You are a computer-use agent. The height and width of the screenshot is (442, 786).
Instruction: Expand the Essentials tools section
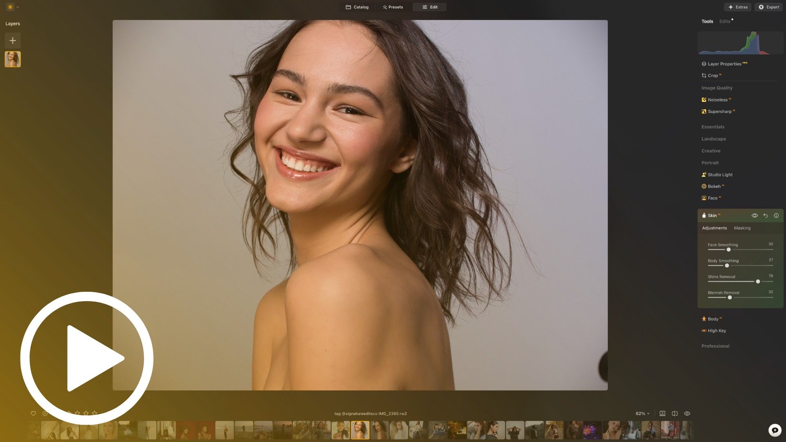coord(713,127)
